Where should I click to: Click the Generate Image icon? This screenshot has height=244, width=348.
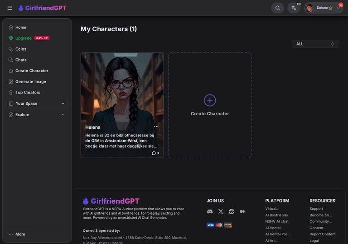pos(11,81)
